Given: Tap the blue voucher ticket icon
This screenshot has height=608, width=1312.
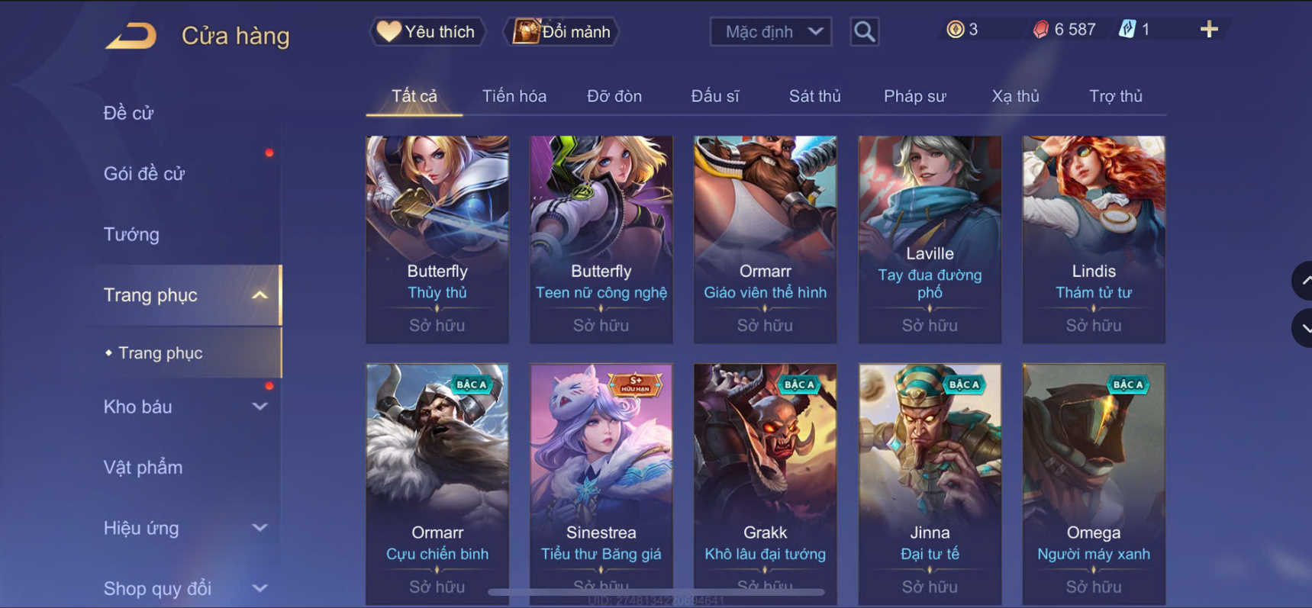Looking at the screenshot, I should coord(1127,30).
